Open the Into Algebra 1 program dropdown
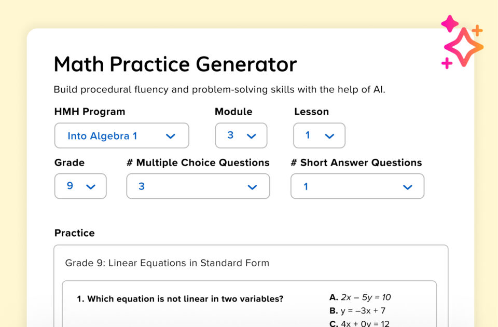 coord(121,135)
